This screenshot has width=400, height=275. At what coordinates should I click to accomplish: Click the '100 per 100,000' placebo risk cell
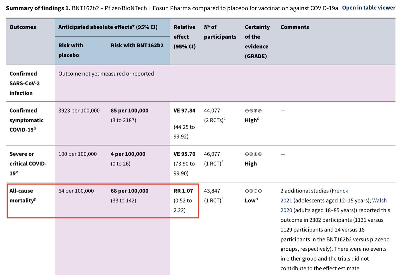[77, 154]
